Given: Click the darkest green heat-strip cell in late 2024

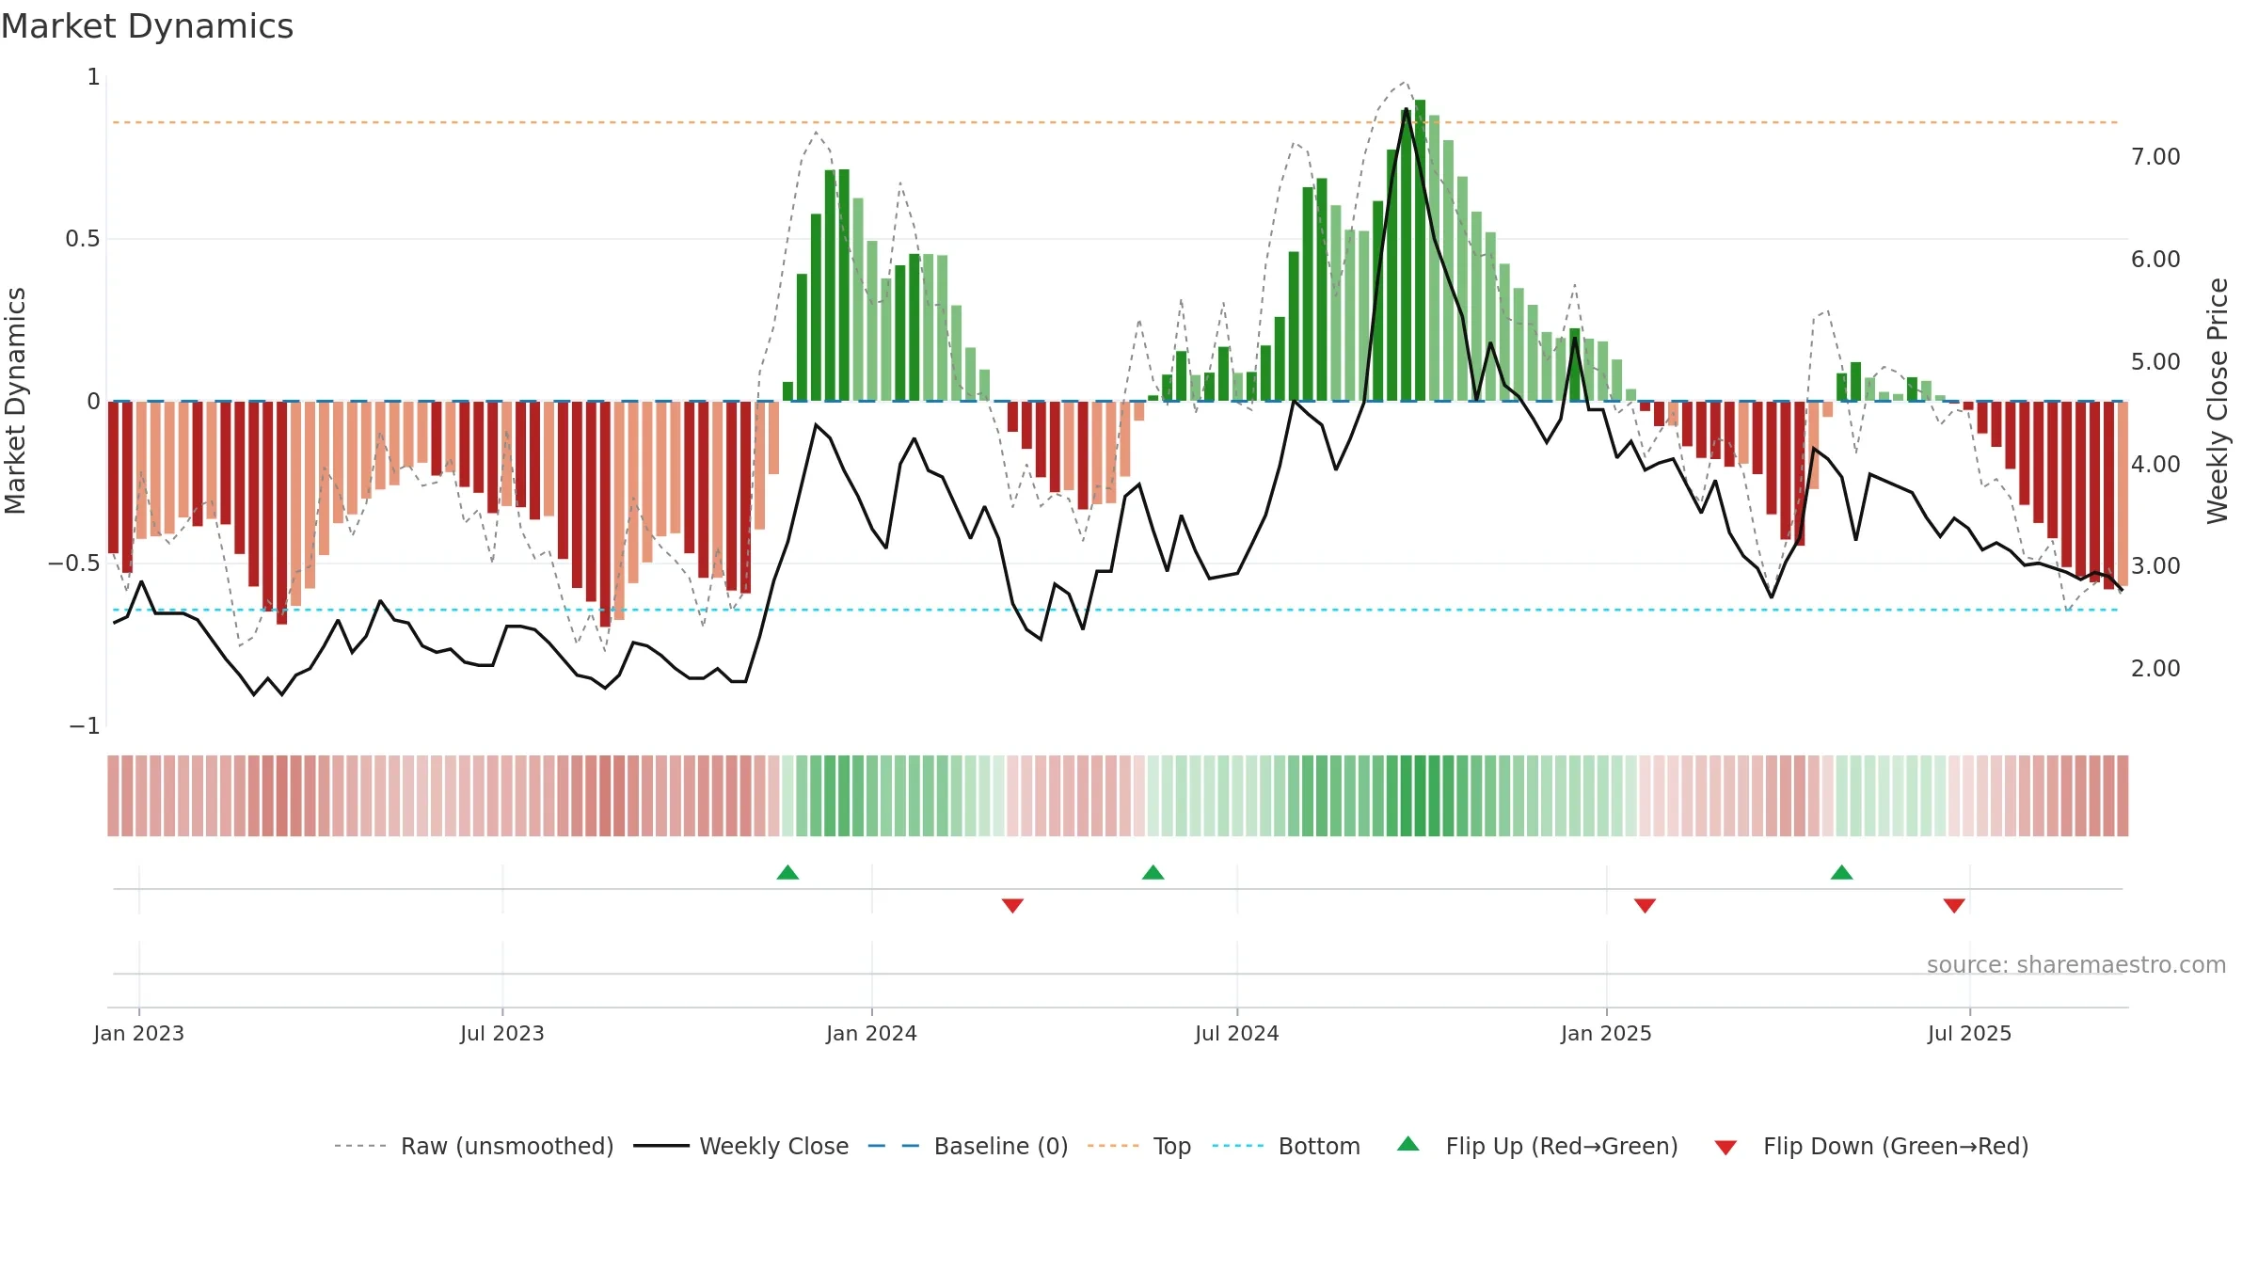Looking at the screenshot, I should click(1420, 796).
